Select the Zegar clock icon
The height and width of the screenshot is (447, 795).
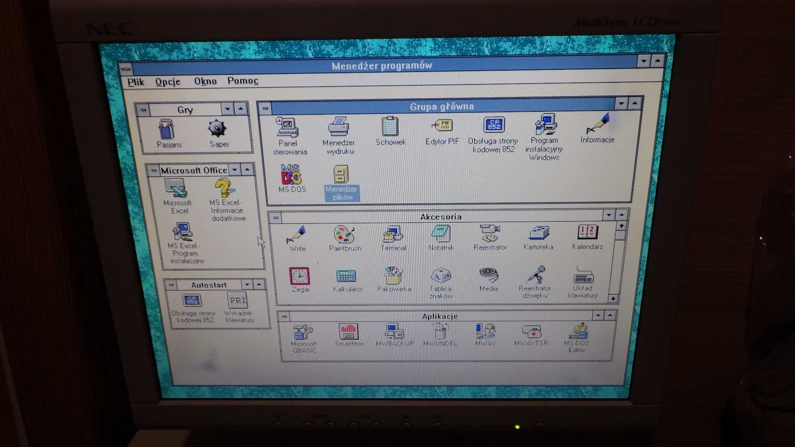click(x=299, y=276)
